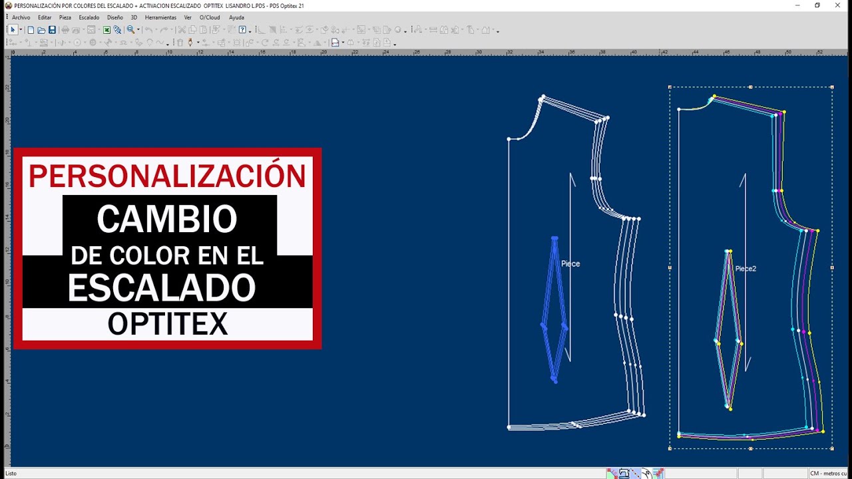Viewport: 852px width, 479px height.
Task: Open the Editar menu
Action: (x=45, y=17)
